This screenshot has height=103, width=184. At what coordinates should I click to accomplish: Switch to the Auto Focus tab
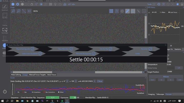click(52, 75)
